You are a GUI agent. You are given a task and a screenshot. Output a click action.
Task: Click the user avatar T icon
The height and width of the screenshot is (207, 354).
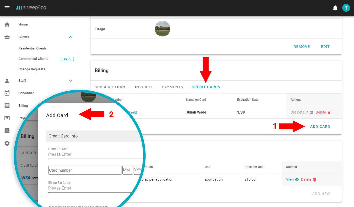pos(346,8)
